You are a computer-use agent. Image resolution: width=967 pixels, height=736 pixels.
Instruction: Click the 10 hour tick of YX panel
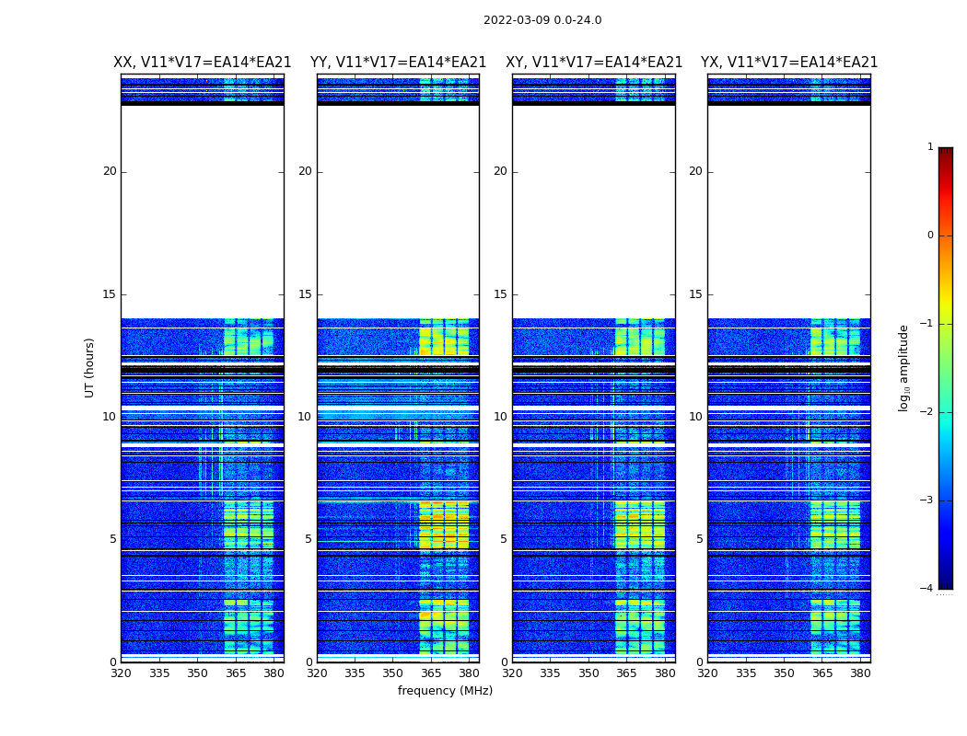point(695,417)
